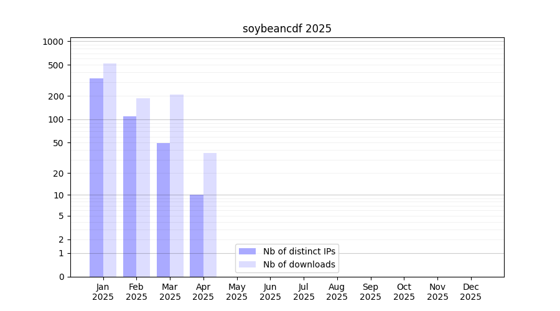Click the Jan 2025 distinct IPs bar
The image size is (560, 311).
pos(96,177)
